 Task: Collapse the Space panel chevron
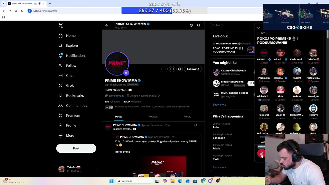click(259, 28)
